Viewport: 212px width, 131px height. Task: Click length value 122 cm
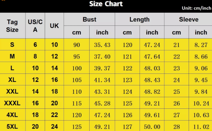click(x=127, y=68)
